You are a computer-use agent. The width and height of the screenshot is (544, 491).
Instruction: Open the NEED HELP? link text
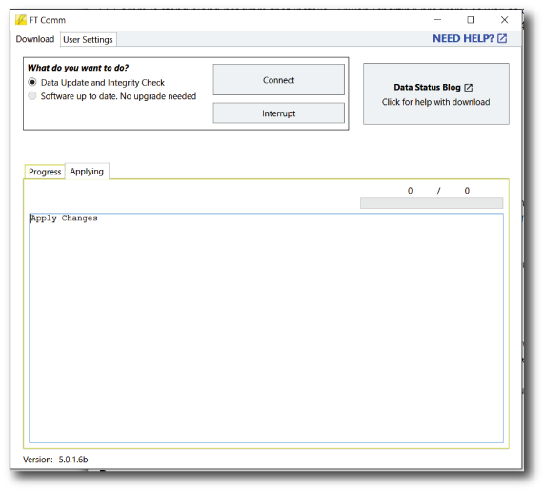(x=463, y=38)
